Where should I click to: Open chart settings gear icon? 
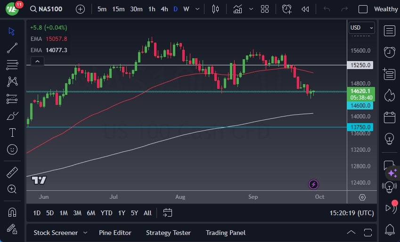(362, 197)
